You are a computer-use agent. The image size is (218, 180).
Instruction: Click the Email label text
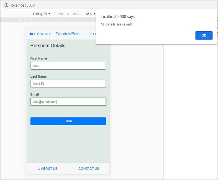pos(35,95)
